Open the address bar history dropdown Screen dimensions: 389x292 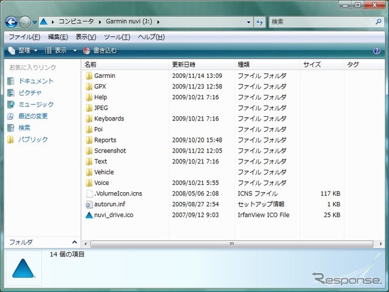coord(249,22)
